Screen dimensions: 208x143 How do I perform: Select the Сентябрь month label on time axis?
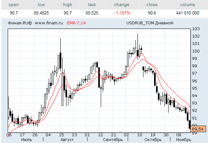(113, 140)
